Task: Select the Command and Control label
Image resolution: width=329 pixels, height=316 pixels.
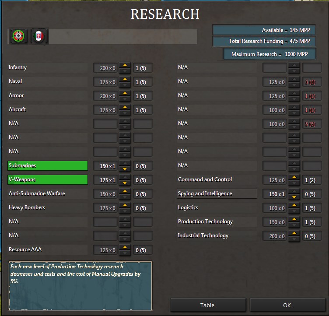Action: 217,180
